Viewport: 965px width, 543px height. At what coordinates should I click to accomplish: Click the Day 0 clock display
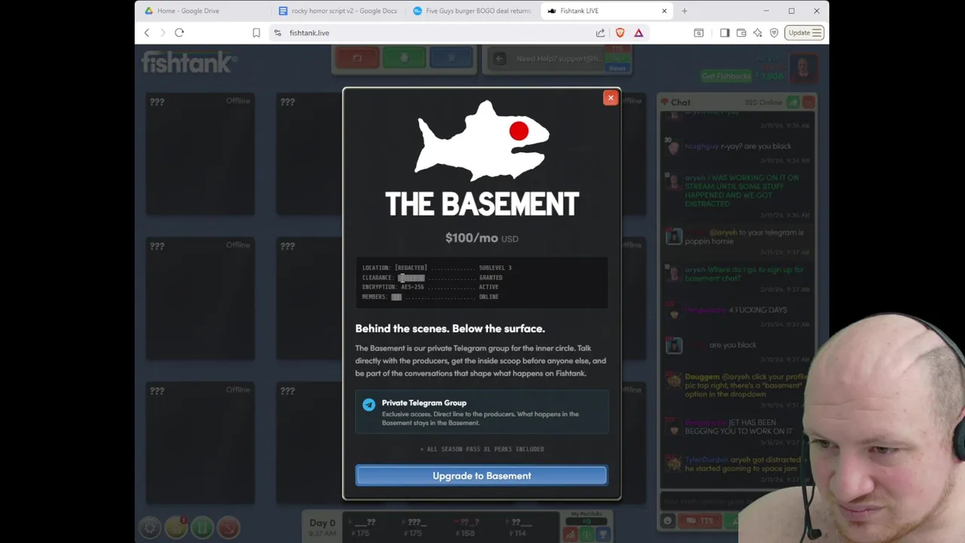pyautogui.click(x=322, y=527)
